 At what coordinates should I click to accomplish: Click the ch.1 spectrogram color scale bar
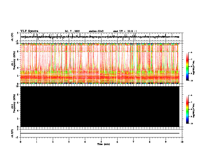(187, 67)
